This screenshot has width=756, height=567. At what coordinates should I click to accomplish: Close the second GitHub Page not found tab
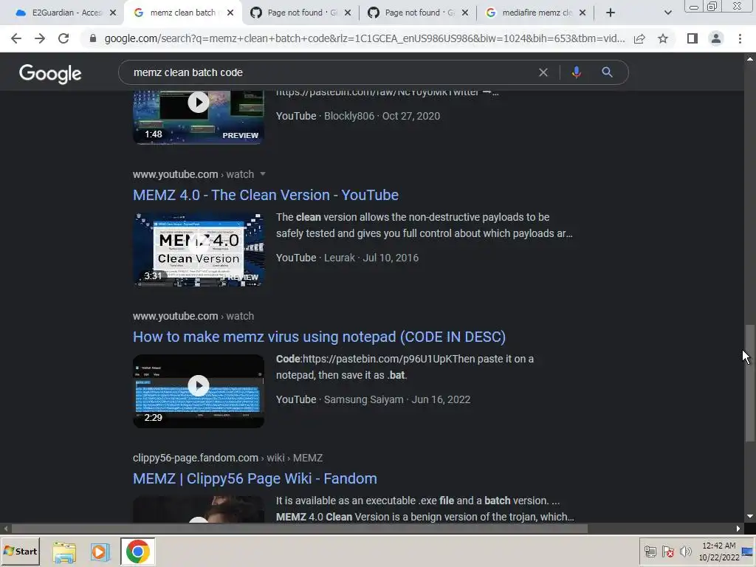pyautogui.click(x=465, y=13)
